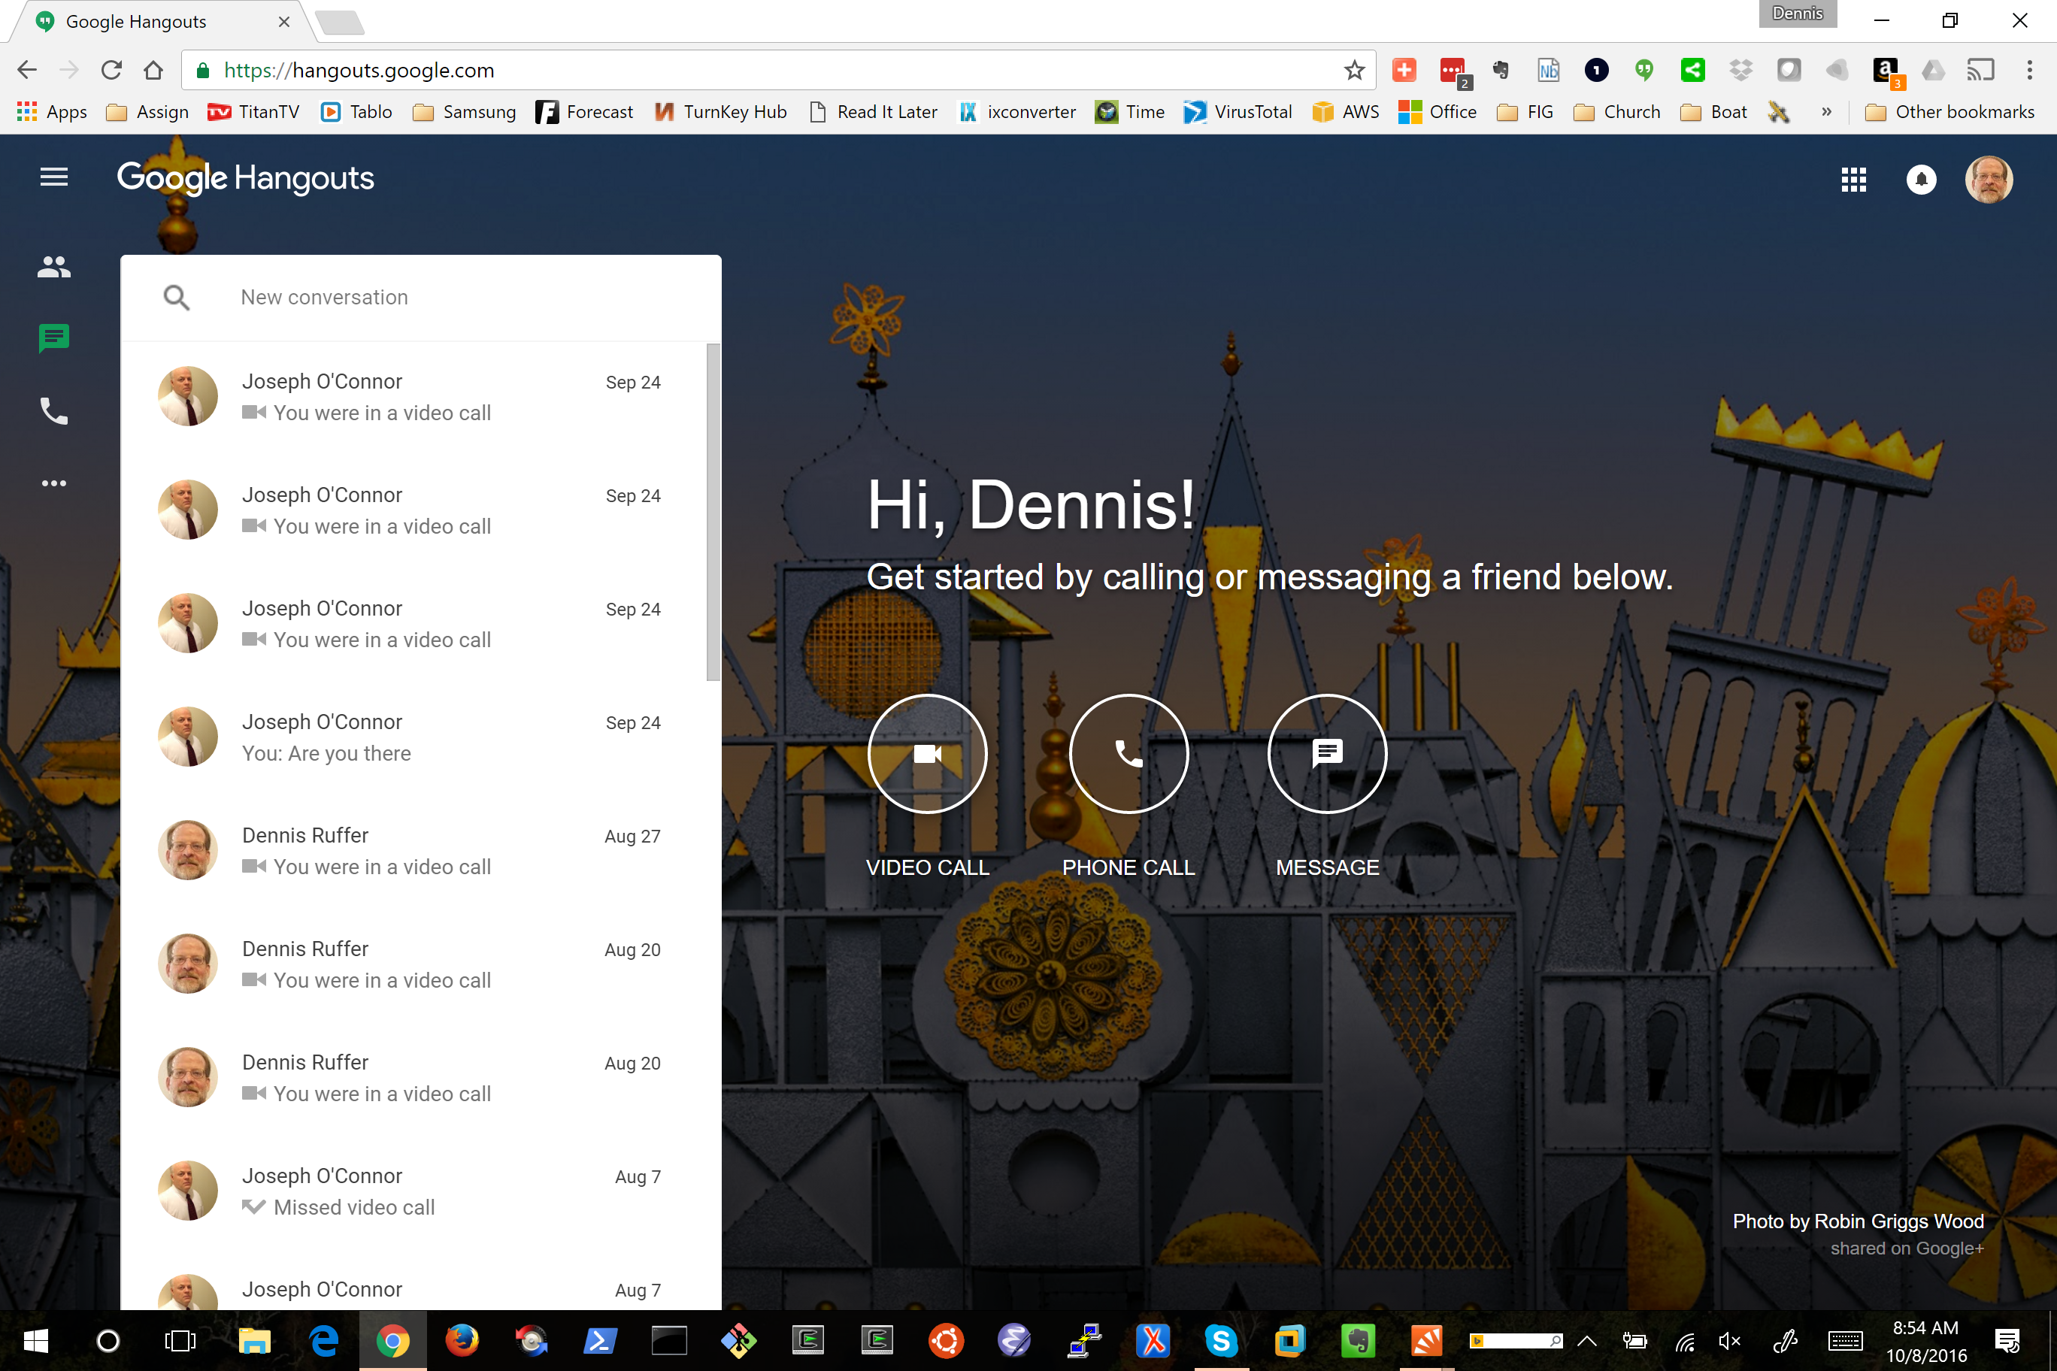Screen dimensions: 2057x1371
Task: Bookmark this page with the star icon
Action: pos(1354,70)
